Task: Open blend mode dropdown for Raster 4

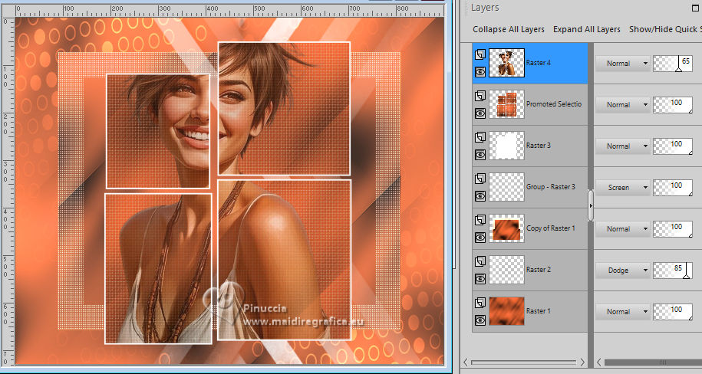Action: point(623,64)
